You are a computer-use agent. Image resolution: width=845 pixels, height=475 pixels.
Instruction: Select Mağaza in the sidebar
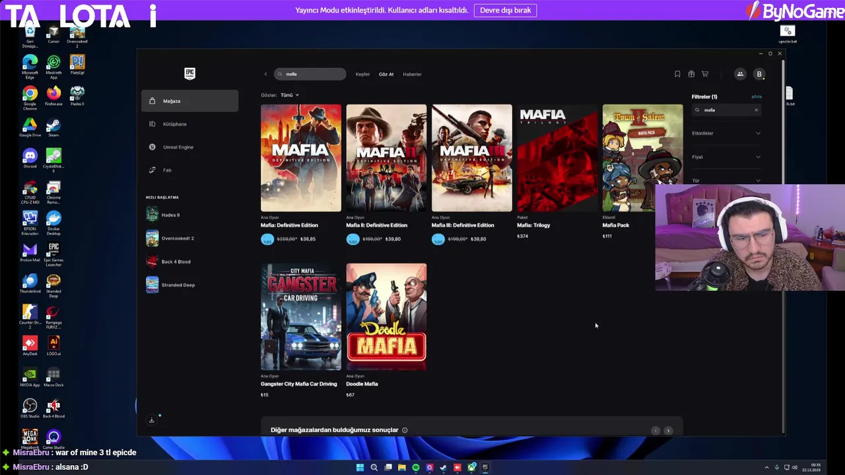click(189, 101)
